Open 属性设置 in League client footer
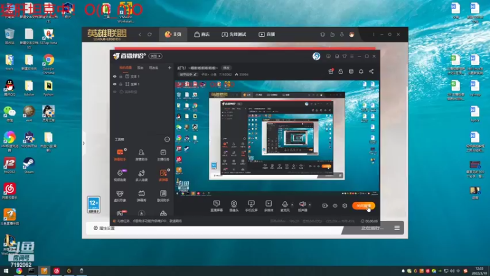This screenshot has height=276, width=490. click(104, 228)
